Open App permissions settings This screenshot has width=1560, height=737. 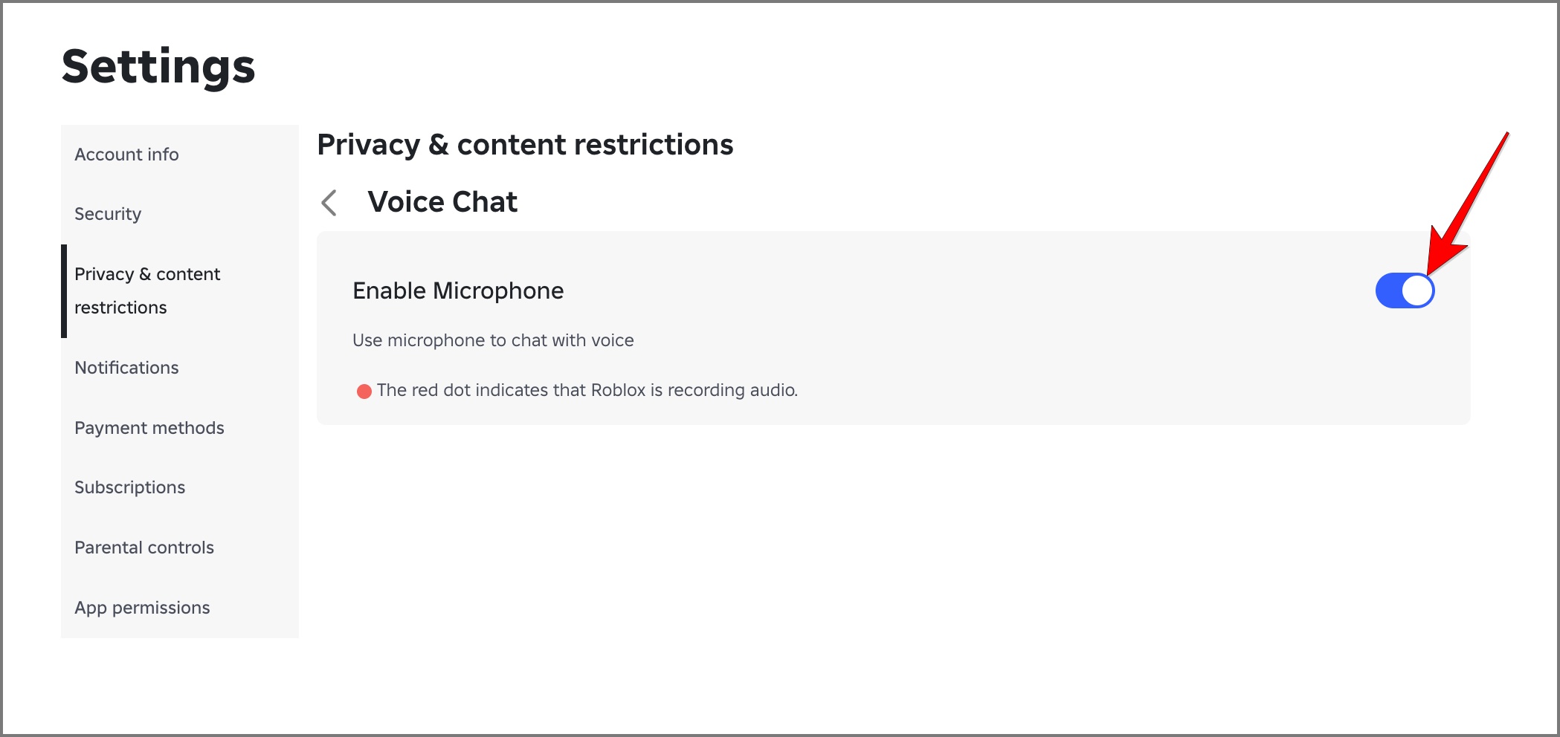tap(141, 607)
